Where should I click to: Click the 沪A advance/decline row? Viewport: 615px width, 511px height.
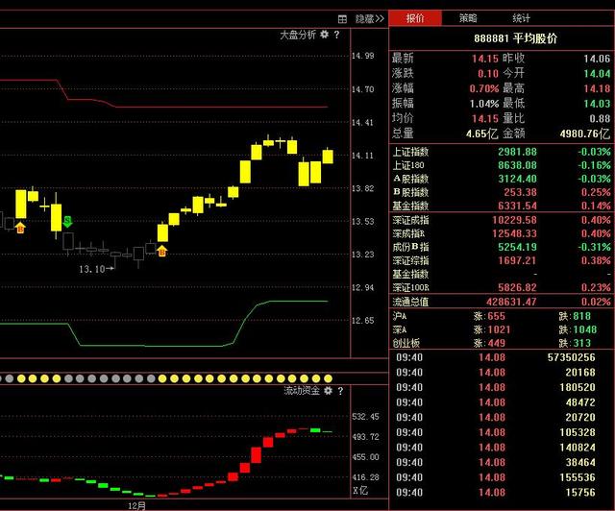tap(502, 316)
